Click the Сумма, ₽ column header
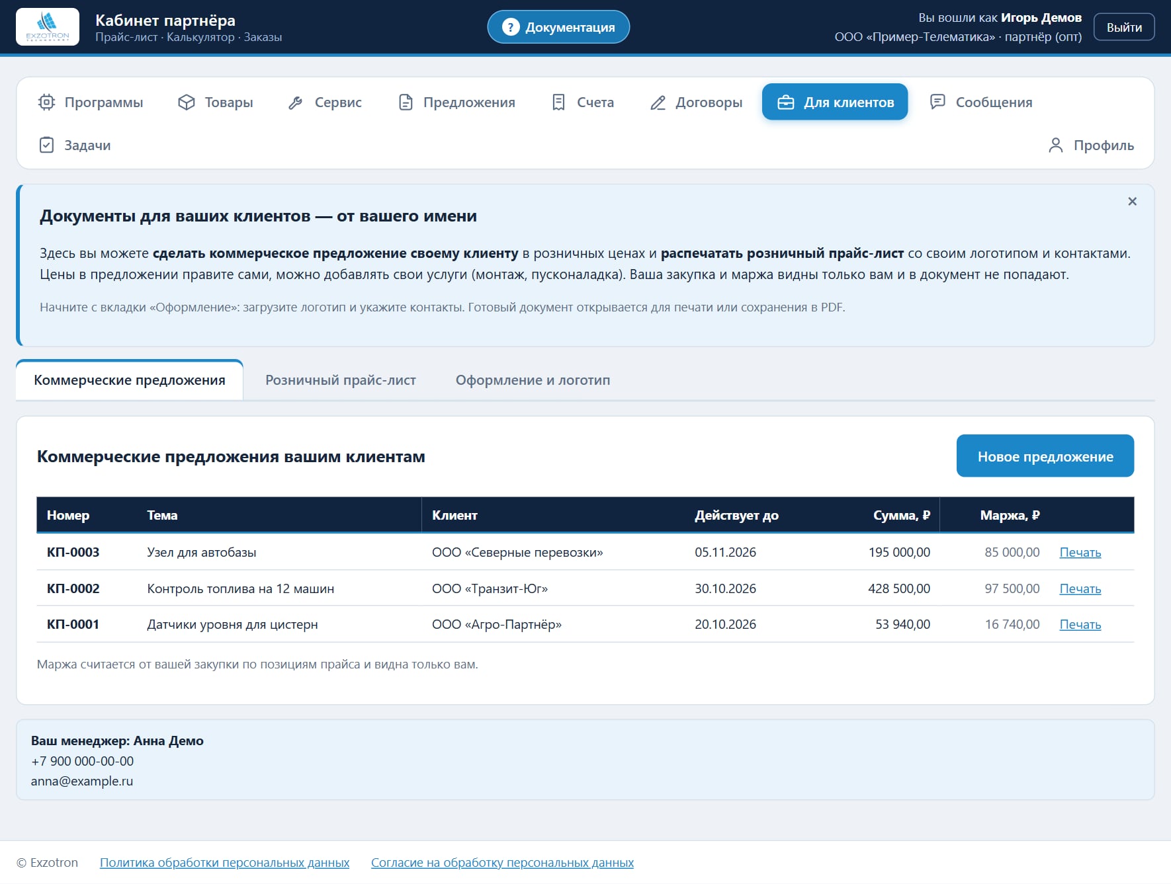The width and height of the screenshot is (1171, 884). [901, 515]
